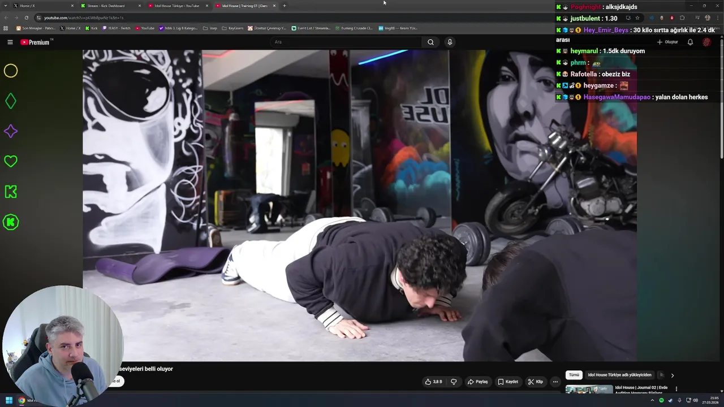Image resolution: width=724 pixels, height=407 pixels.
Task: Click the green diamond overlay icon
Action: [x=11, y=101]
